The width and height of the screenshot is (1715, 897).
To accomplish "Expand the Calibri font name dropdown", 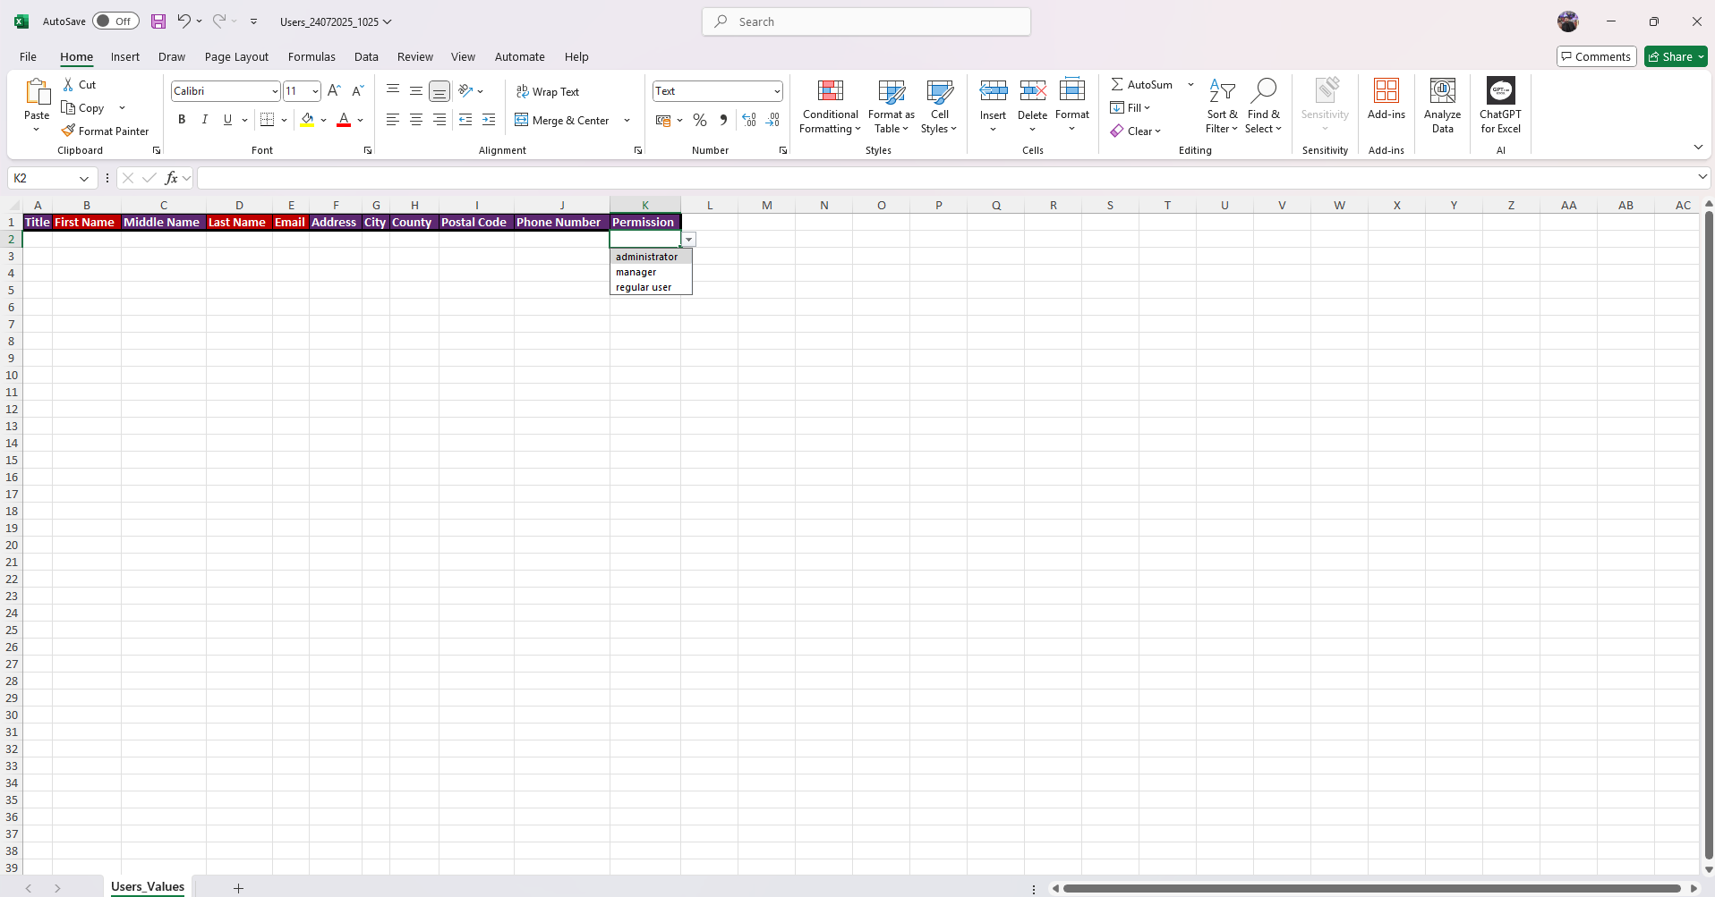I will pos(275,91).
